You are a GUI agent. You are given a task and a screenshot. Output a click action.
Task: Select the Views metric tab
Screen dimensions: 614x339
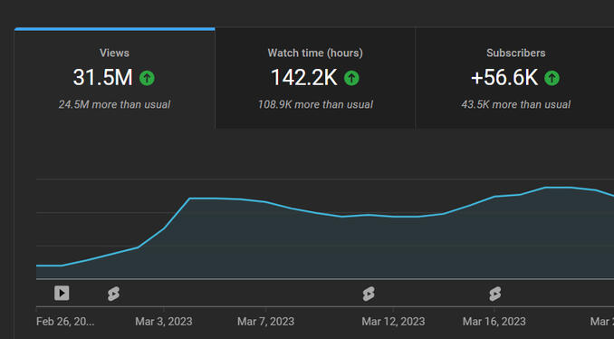(x=114, y=78)
